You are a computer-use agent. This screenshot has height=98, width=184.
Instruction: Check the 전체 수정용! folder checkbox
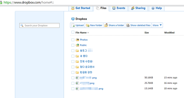tap(73, 61)
